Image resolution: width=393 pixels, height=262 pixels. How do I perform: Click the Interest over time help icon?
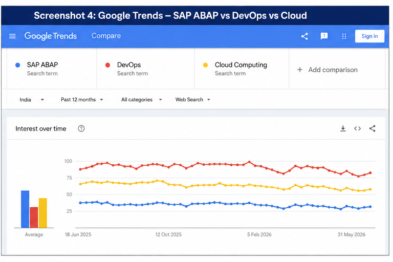[x=81, y=128]
